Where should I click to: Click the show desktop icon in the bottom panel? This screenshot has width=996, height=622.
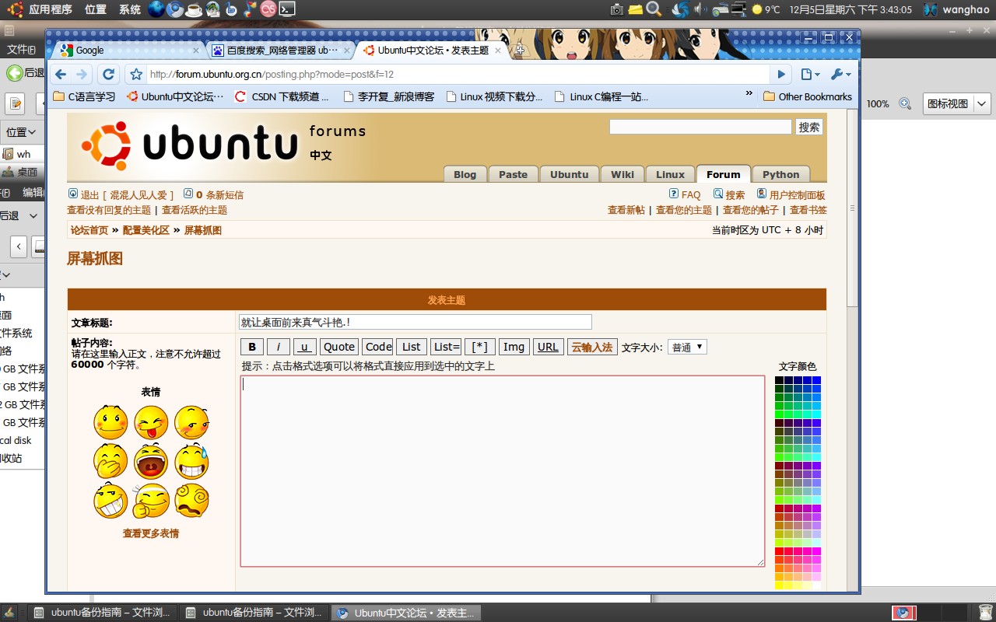point(11,613)
